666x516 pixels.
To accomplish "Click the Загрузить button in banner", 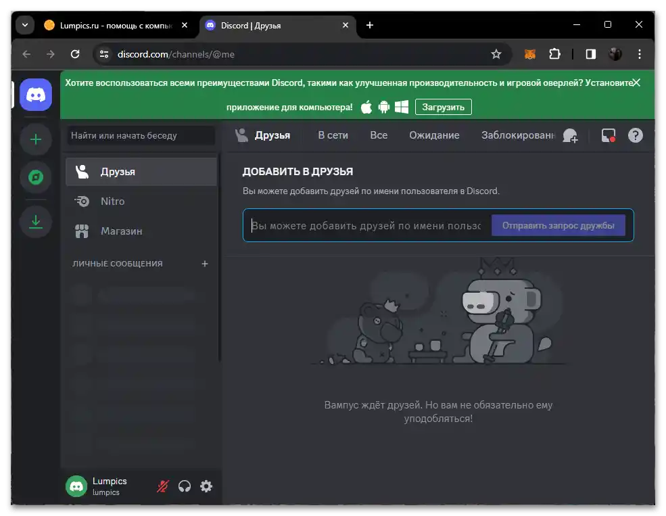I will pyautogui.click(x=443, y=107).
